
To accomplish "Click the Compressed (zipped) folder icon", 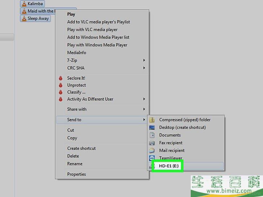I will coord(152,120).
